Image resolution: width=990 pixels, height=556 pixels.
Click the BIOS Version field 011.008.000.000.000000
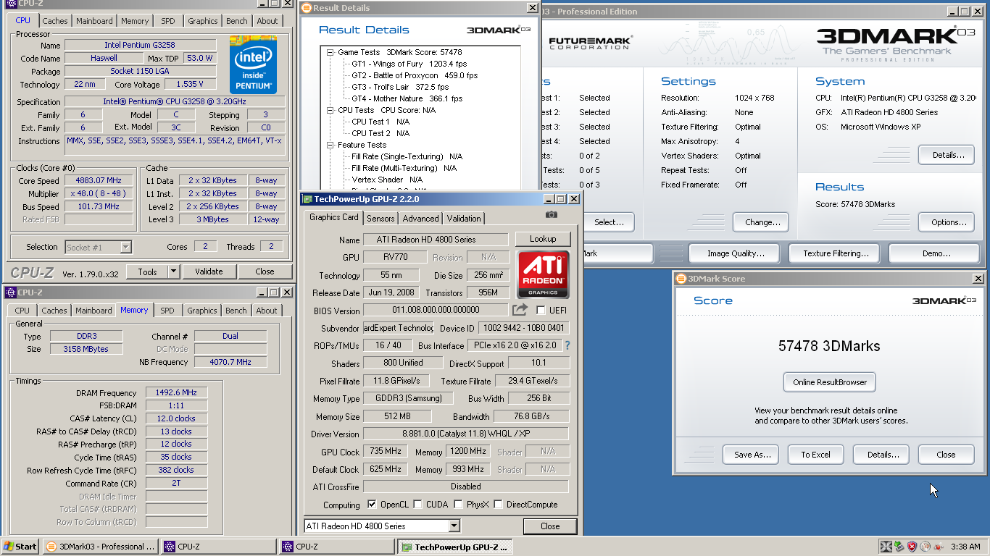tap(436, 311)
